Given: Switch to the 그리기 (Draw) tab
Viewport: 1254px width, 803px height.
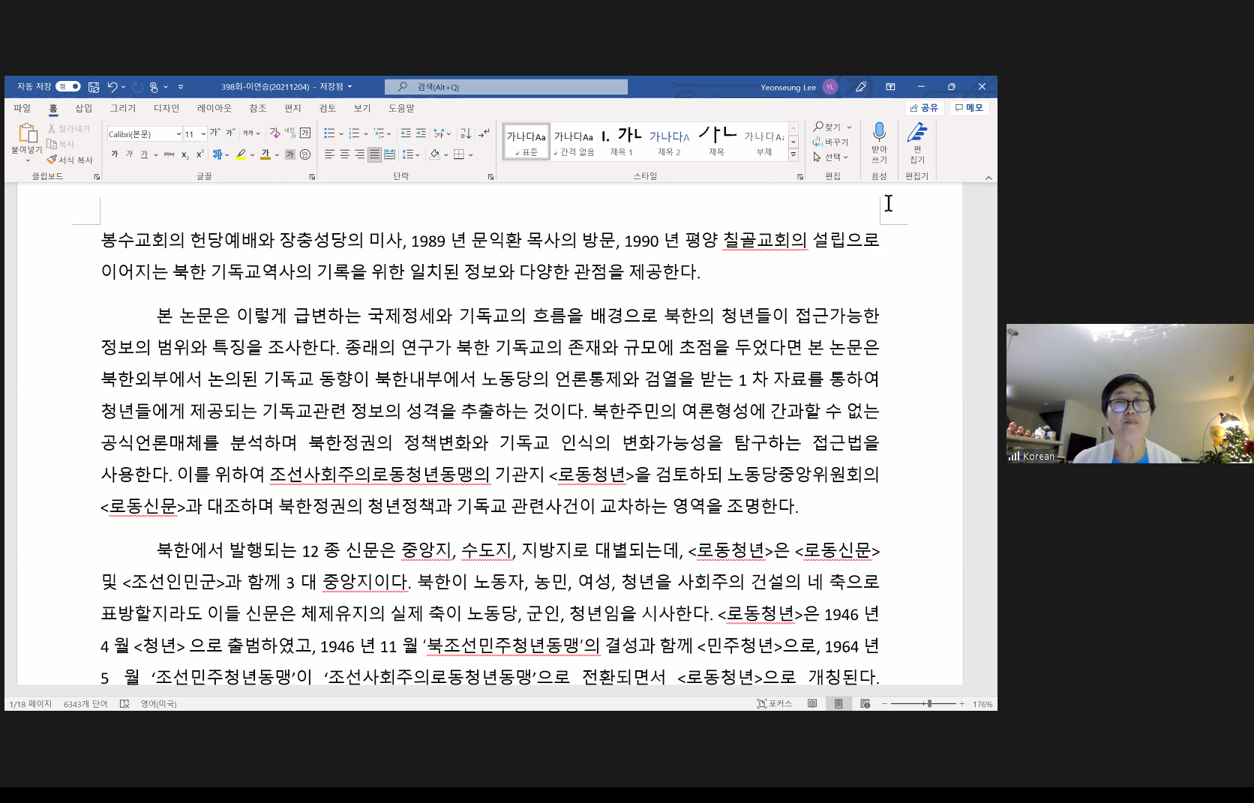Looking at the screenshot, I should pos(123,108).
